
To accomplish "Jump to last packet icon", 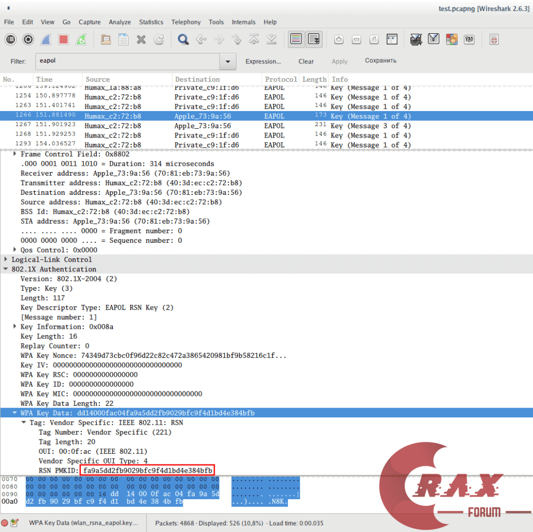I will (x=272, y=40).
